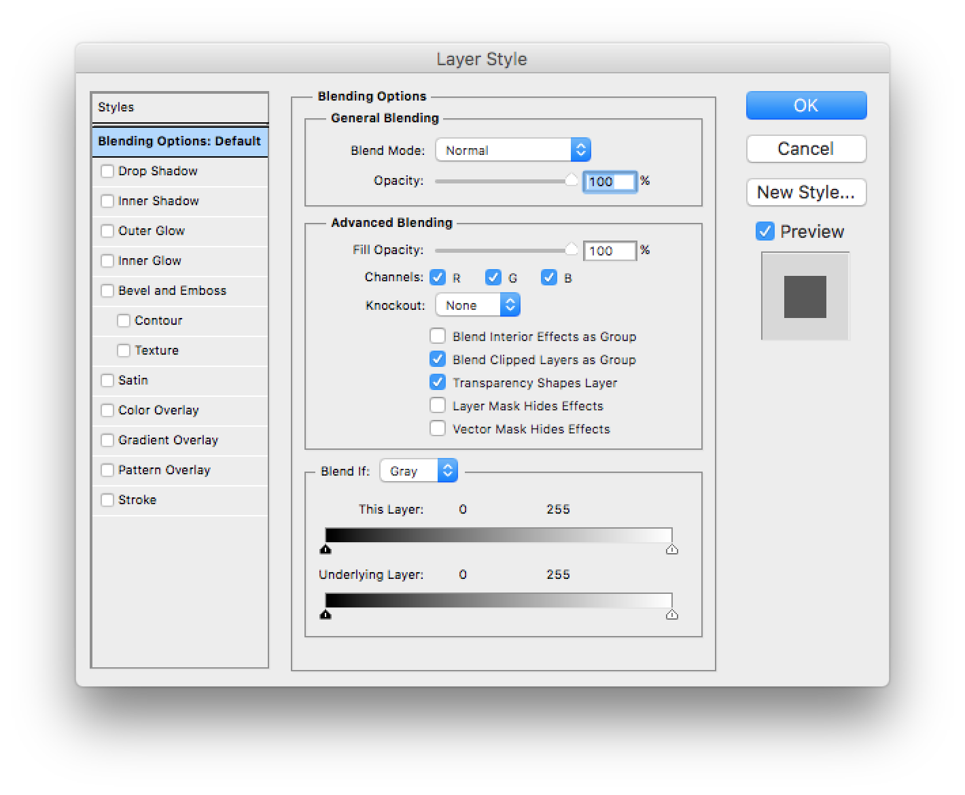Click the Underlying Layer white point slider
965x795 pixels.
[672, 614]
